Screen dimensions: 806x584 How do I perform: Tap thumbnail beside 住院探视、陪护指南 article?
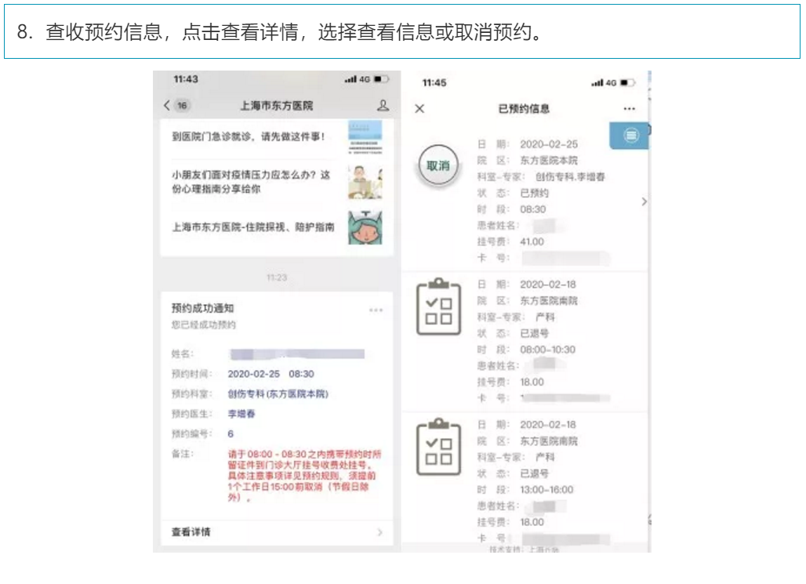coord(365,227)
